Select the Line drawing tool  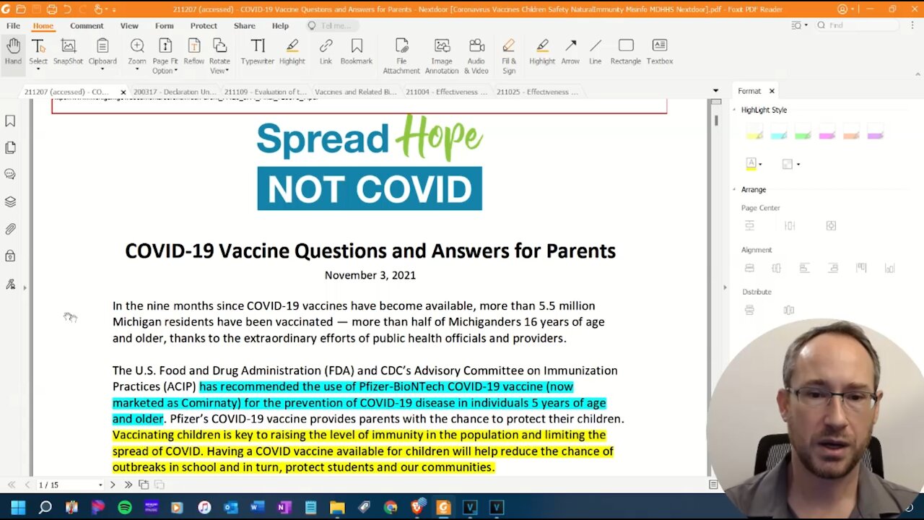(x=595, y=52)
